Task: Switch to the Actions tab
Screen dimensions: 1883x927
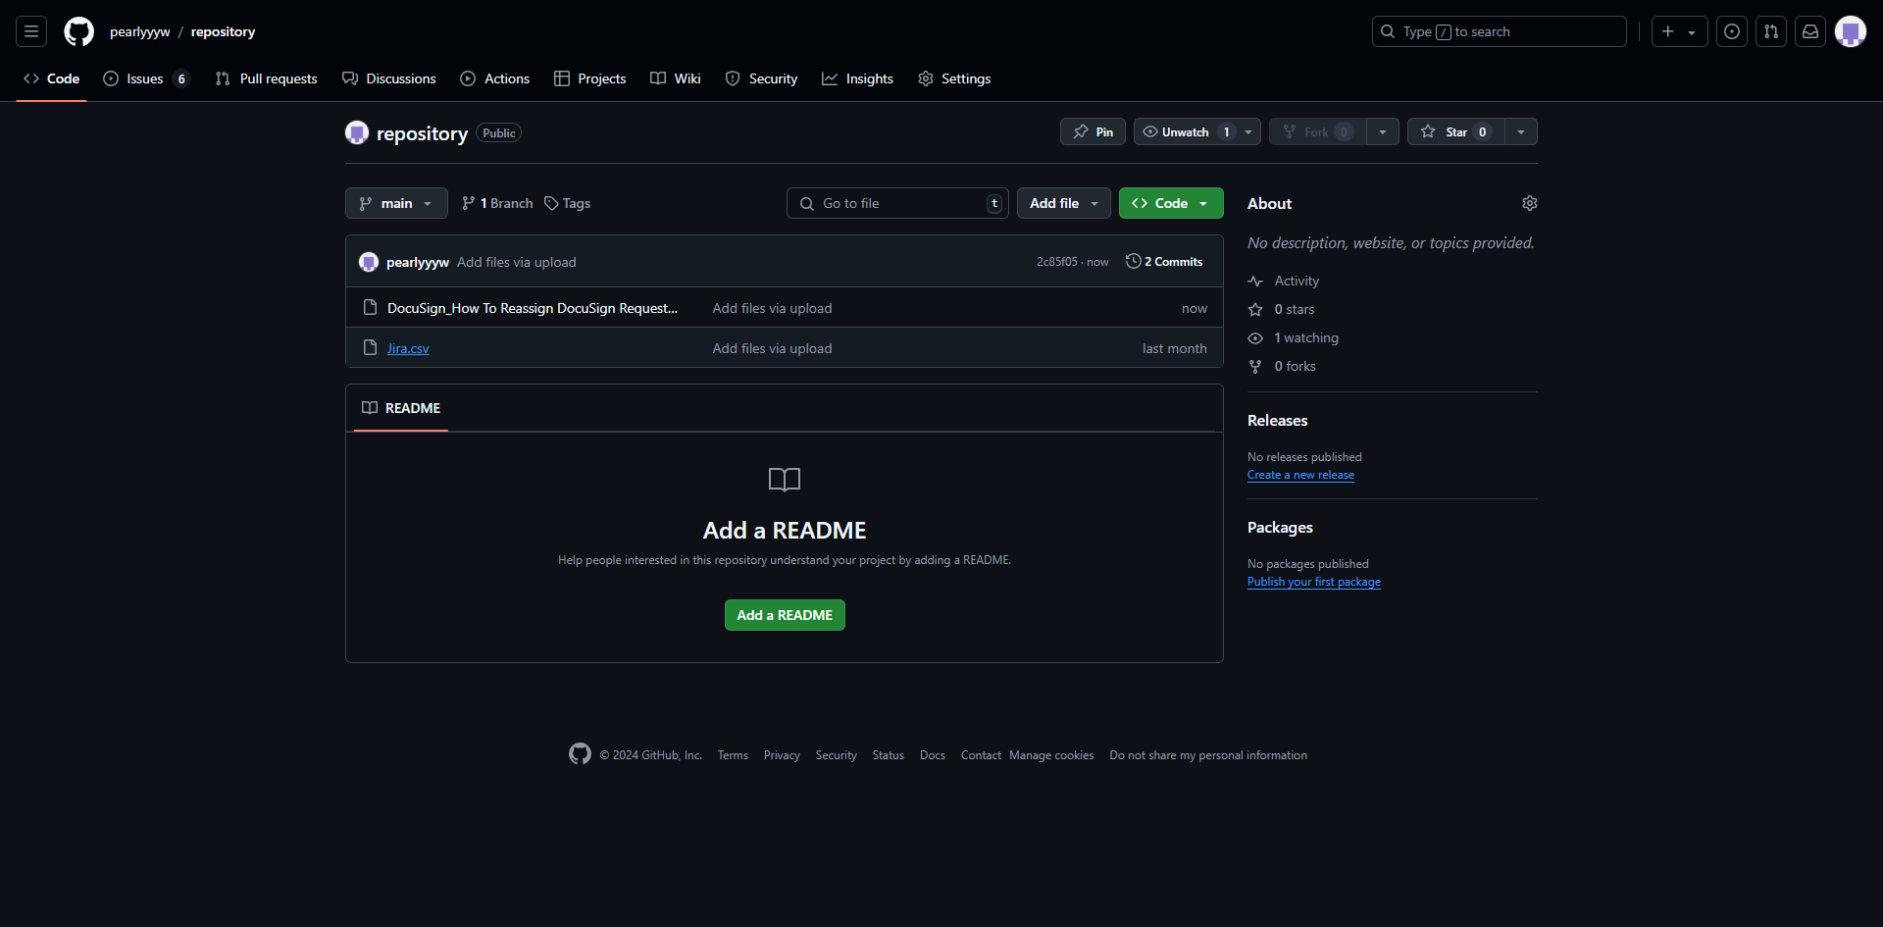Action: [x=495, y=78]
